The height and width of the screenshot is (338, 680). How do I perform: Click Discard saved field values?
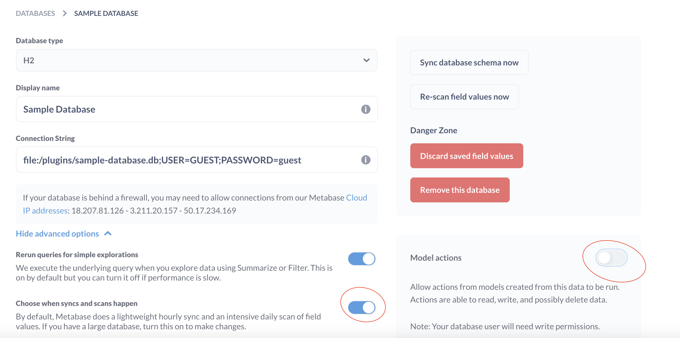tap(467, 156)
